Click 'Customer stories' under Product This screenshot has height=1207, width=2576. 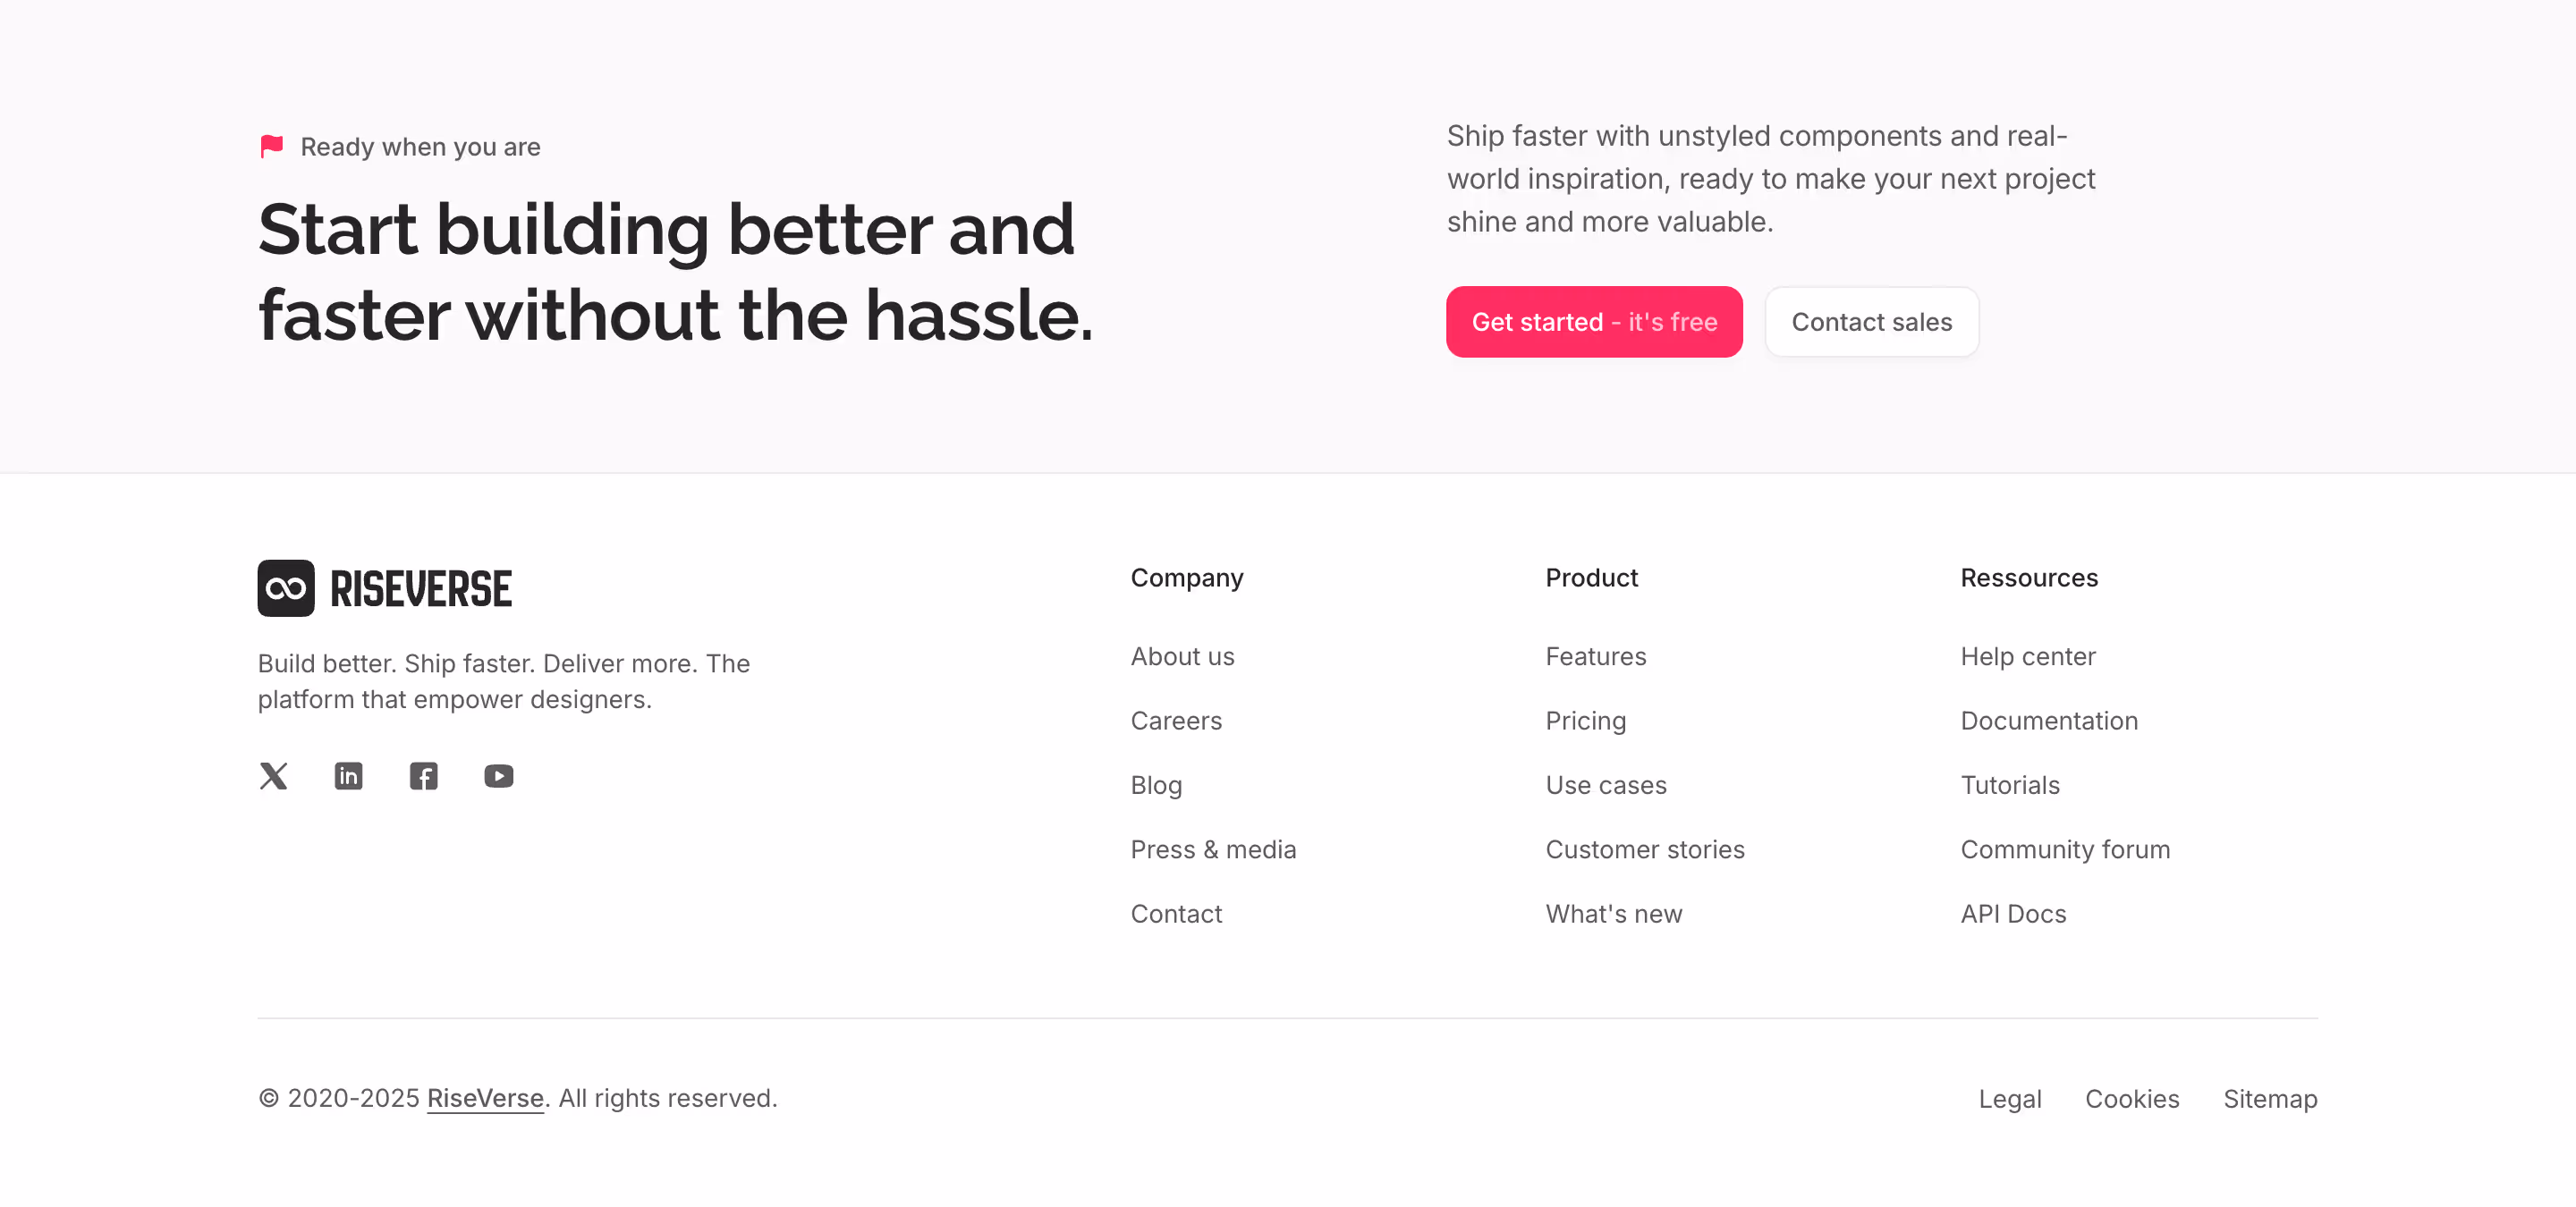pos(1645,848)
